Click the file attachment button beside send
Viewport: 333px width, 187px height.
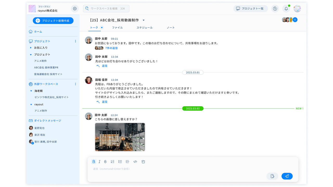272,176
